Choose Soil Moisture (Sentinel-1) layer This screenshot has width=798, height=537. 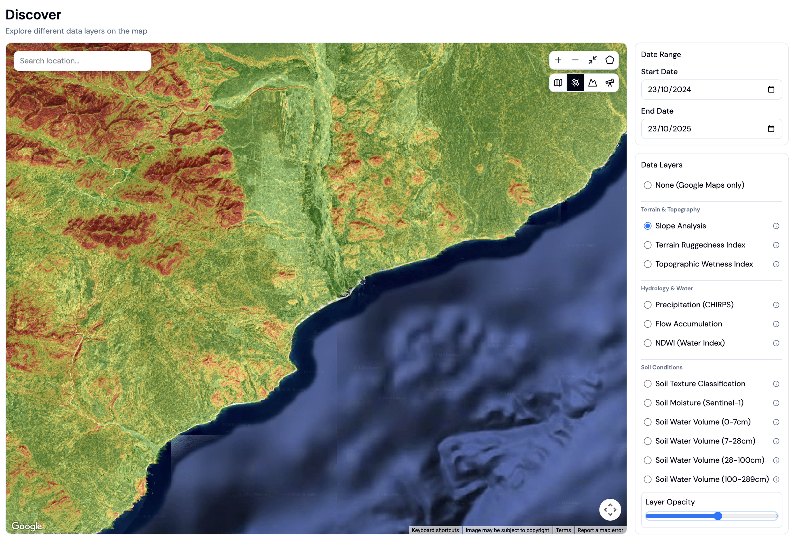point(647,403)
